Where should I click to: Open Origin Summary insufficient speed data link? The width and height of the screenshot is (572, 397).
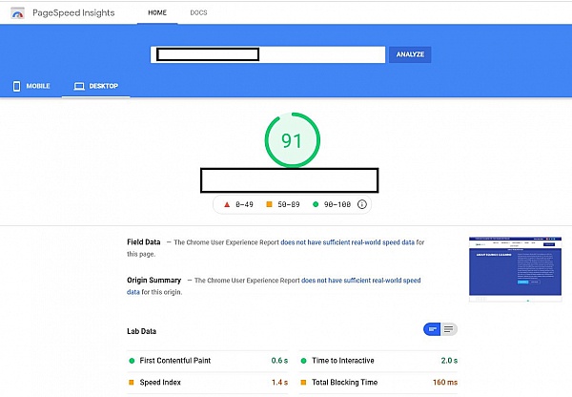[x=360, y=281]
